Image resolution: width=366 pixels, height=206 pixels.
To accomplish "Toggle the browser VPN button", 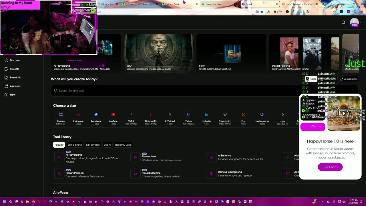I will [x=278, y=12].
